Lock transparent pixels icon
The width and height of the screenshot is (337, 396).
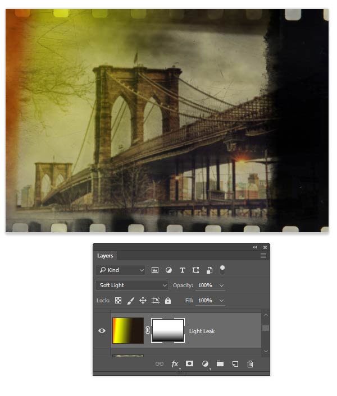(x=118, y=300)
